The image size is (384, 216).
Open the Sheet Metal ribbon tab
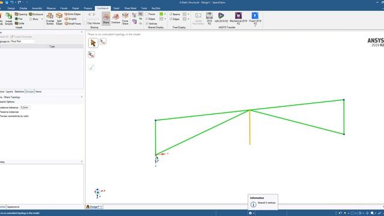tap(130, 8)
